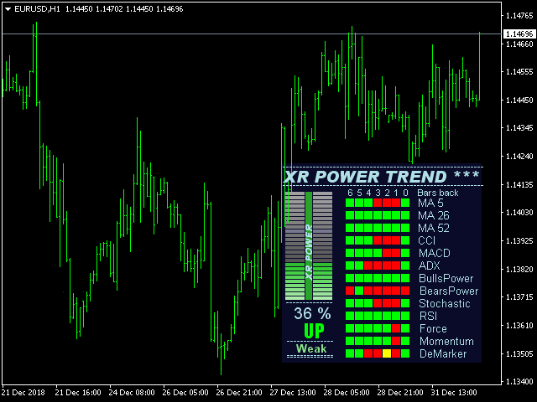The width and height of the screenshot is (537, 402).
Task: Click the BearsPower green square under column 5
Action: click(x=359, y=291)
